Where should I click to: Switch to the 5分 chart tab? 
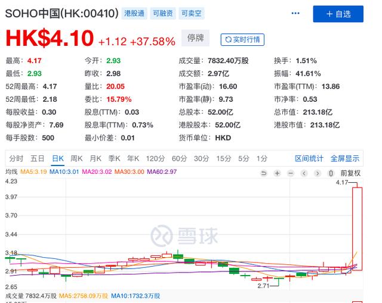[x=244, y=159]
